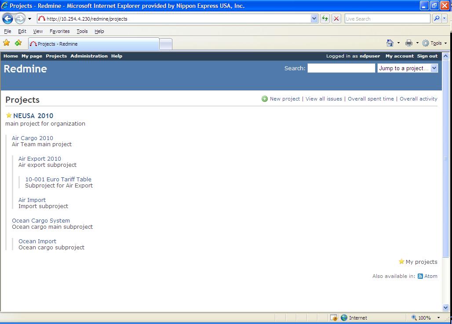Select the Projects - Redmine tab
452x324 pixels.
point(94,44)
